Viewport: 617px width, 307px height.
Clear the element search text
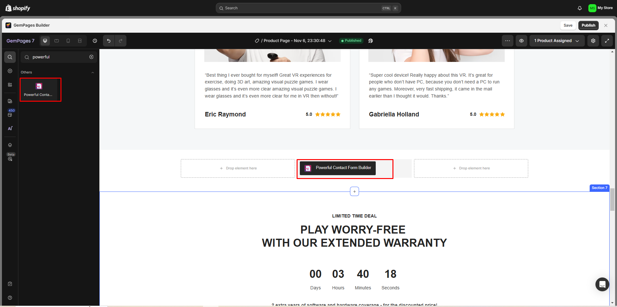point(91,57)
